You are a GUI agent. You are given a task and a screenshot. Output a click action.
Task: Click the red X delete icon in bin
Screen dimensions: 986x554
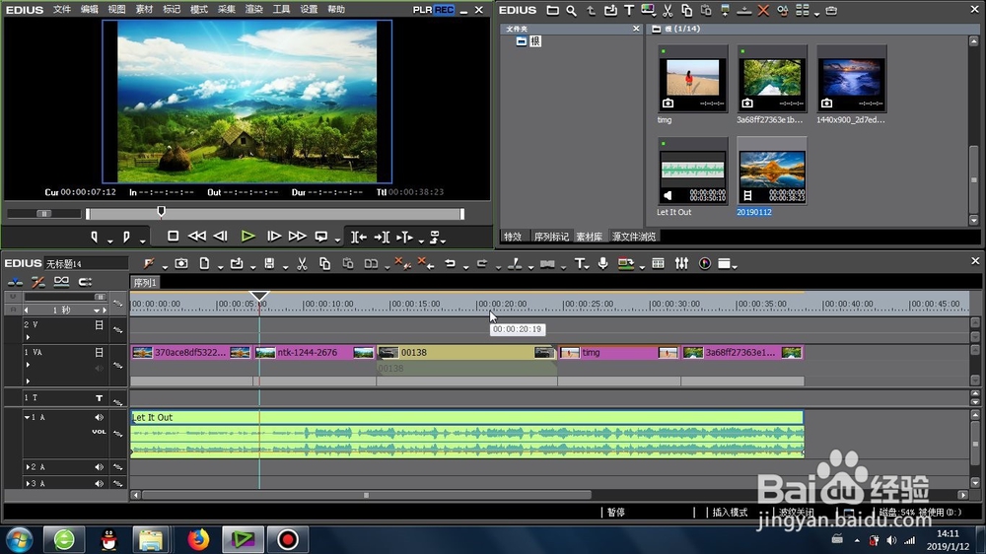point(763,10)
